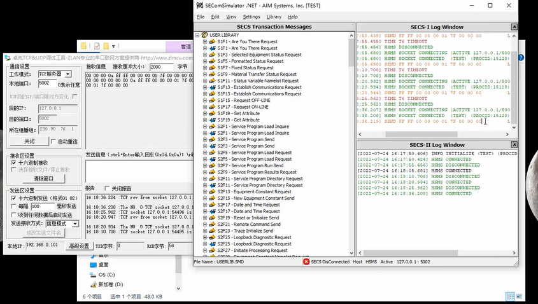This screenshot has height=304, width=538.
Task: Toggle the 十六进制接收 checkbox
Action: coord(14,163)
